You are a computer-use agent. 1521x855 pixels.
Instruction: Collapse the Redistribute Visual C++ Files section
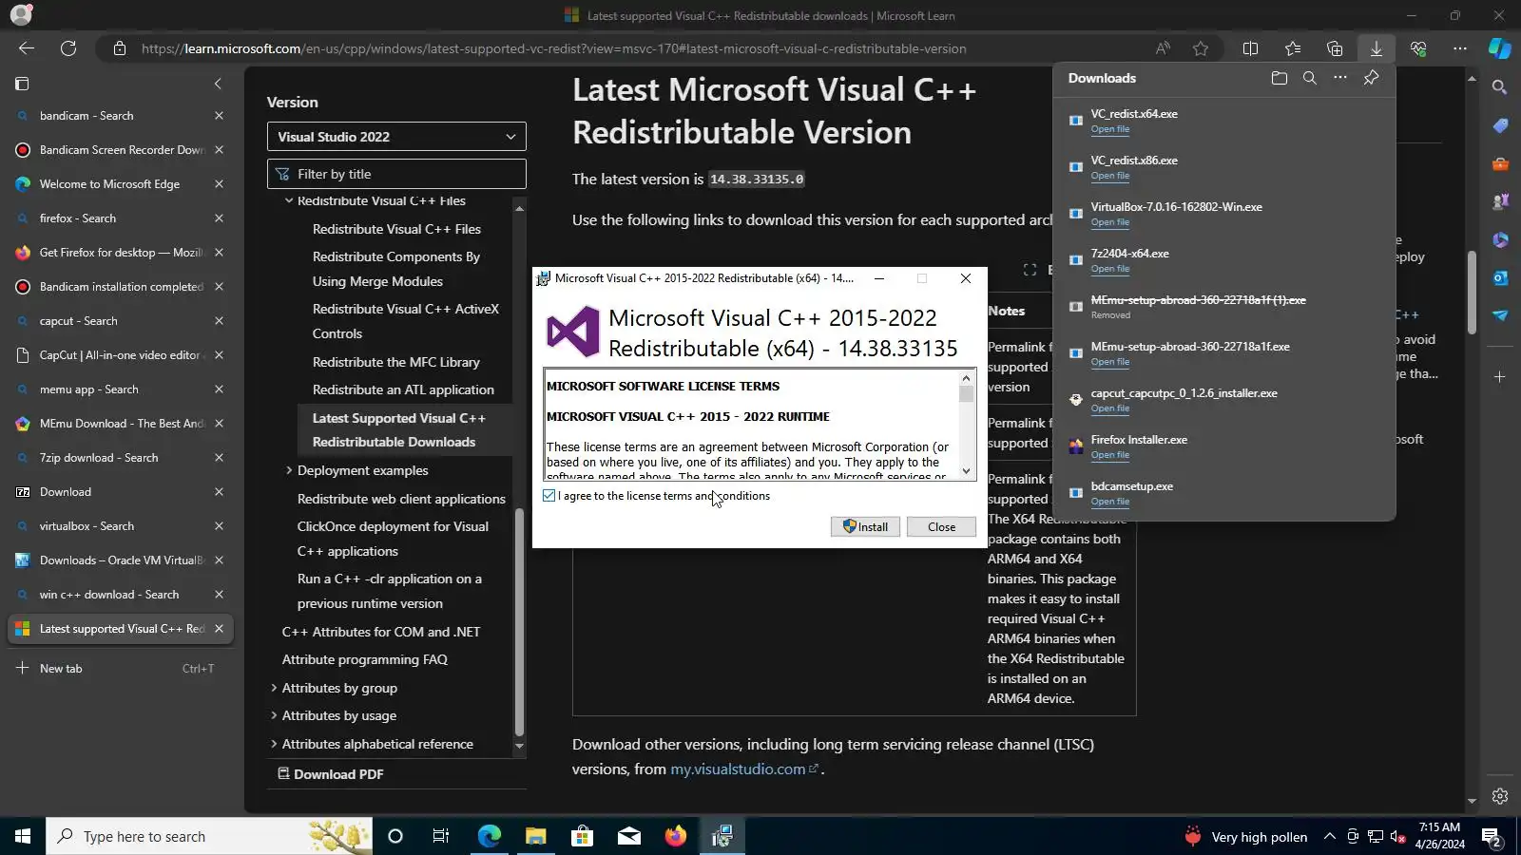289,200
